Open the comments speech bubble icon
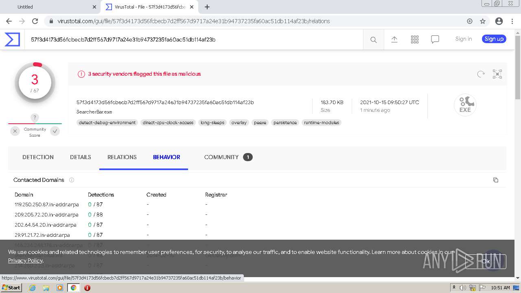This screenshot has height=293, width=521. click(x=435, y=39)
